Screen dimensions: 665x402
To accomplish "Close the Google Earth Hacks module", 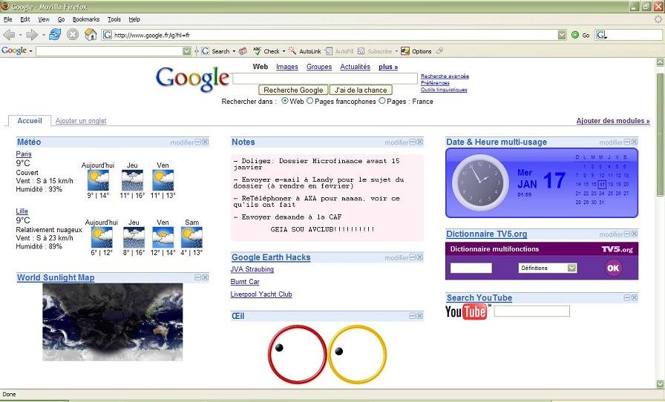I will [420, 257].
